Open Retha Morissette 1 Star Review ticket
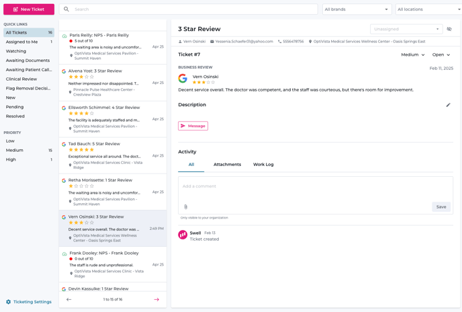The width and height of the screenshot is (462, 312). (113, 192)
